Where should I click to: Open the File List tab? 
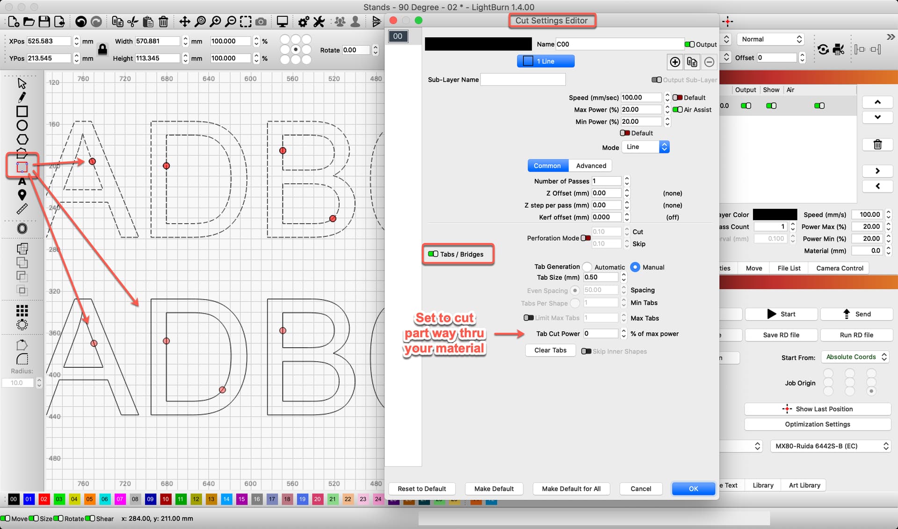click(789, 268)
